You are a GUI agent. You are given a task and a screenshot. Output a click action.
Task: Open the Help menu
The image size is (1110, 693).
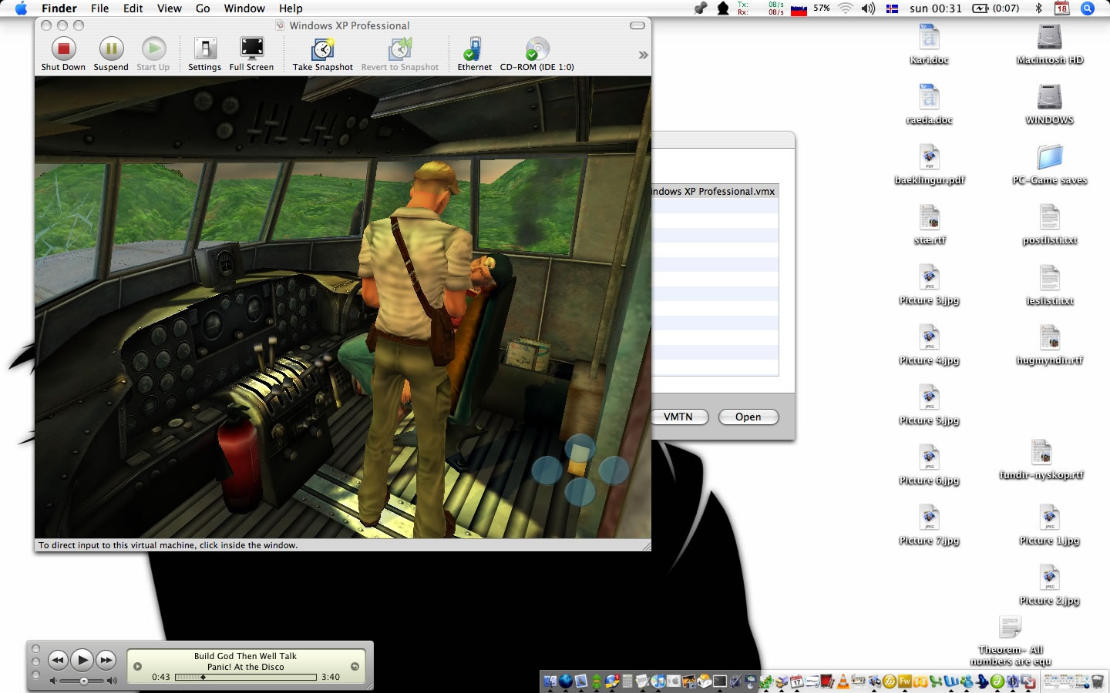(x=291, y=8)
